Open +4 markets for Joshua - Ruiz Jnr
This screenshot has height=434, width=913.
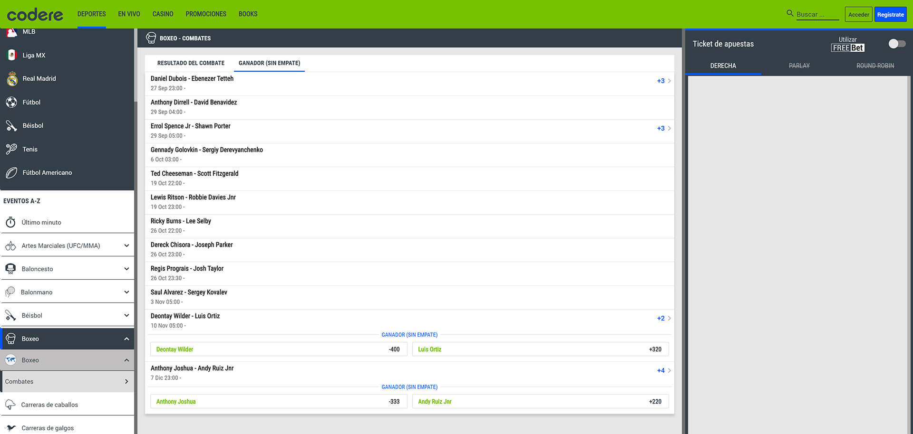[664, 370]
